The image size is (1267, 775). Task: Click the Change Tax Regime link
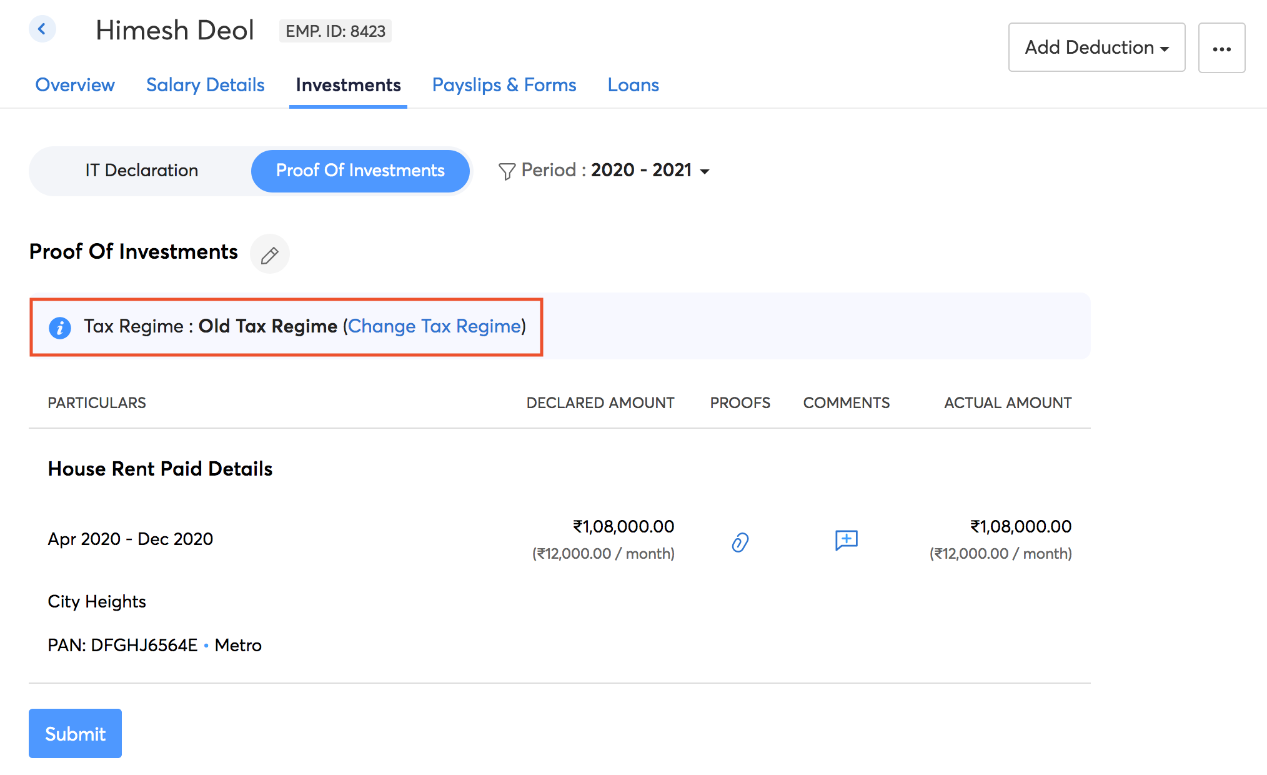pos(435,326)
